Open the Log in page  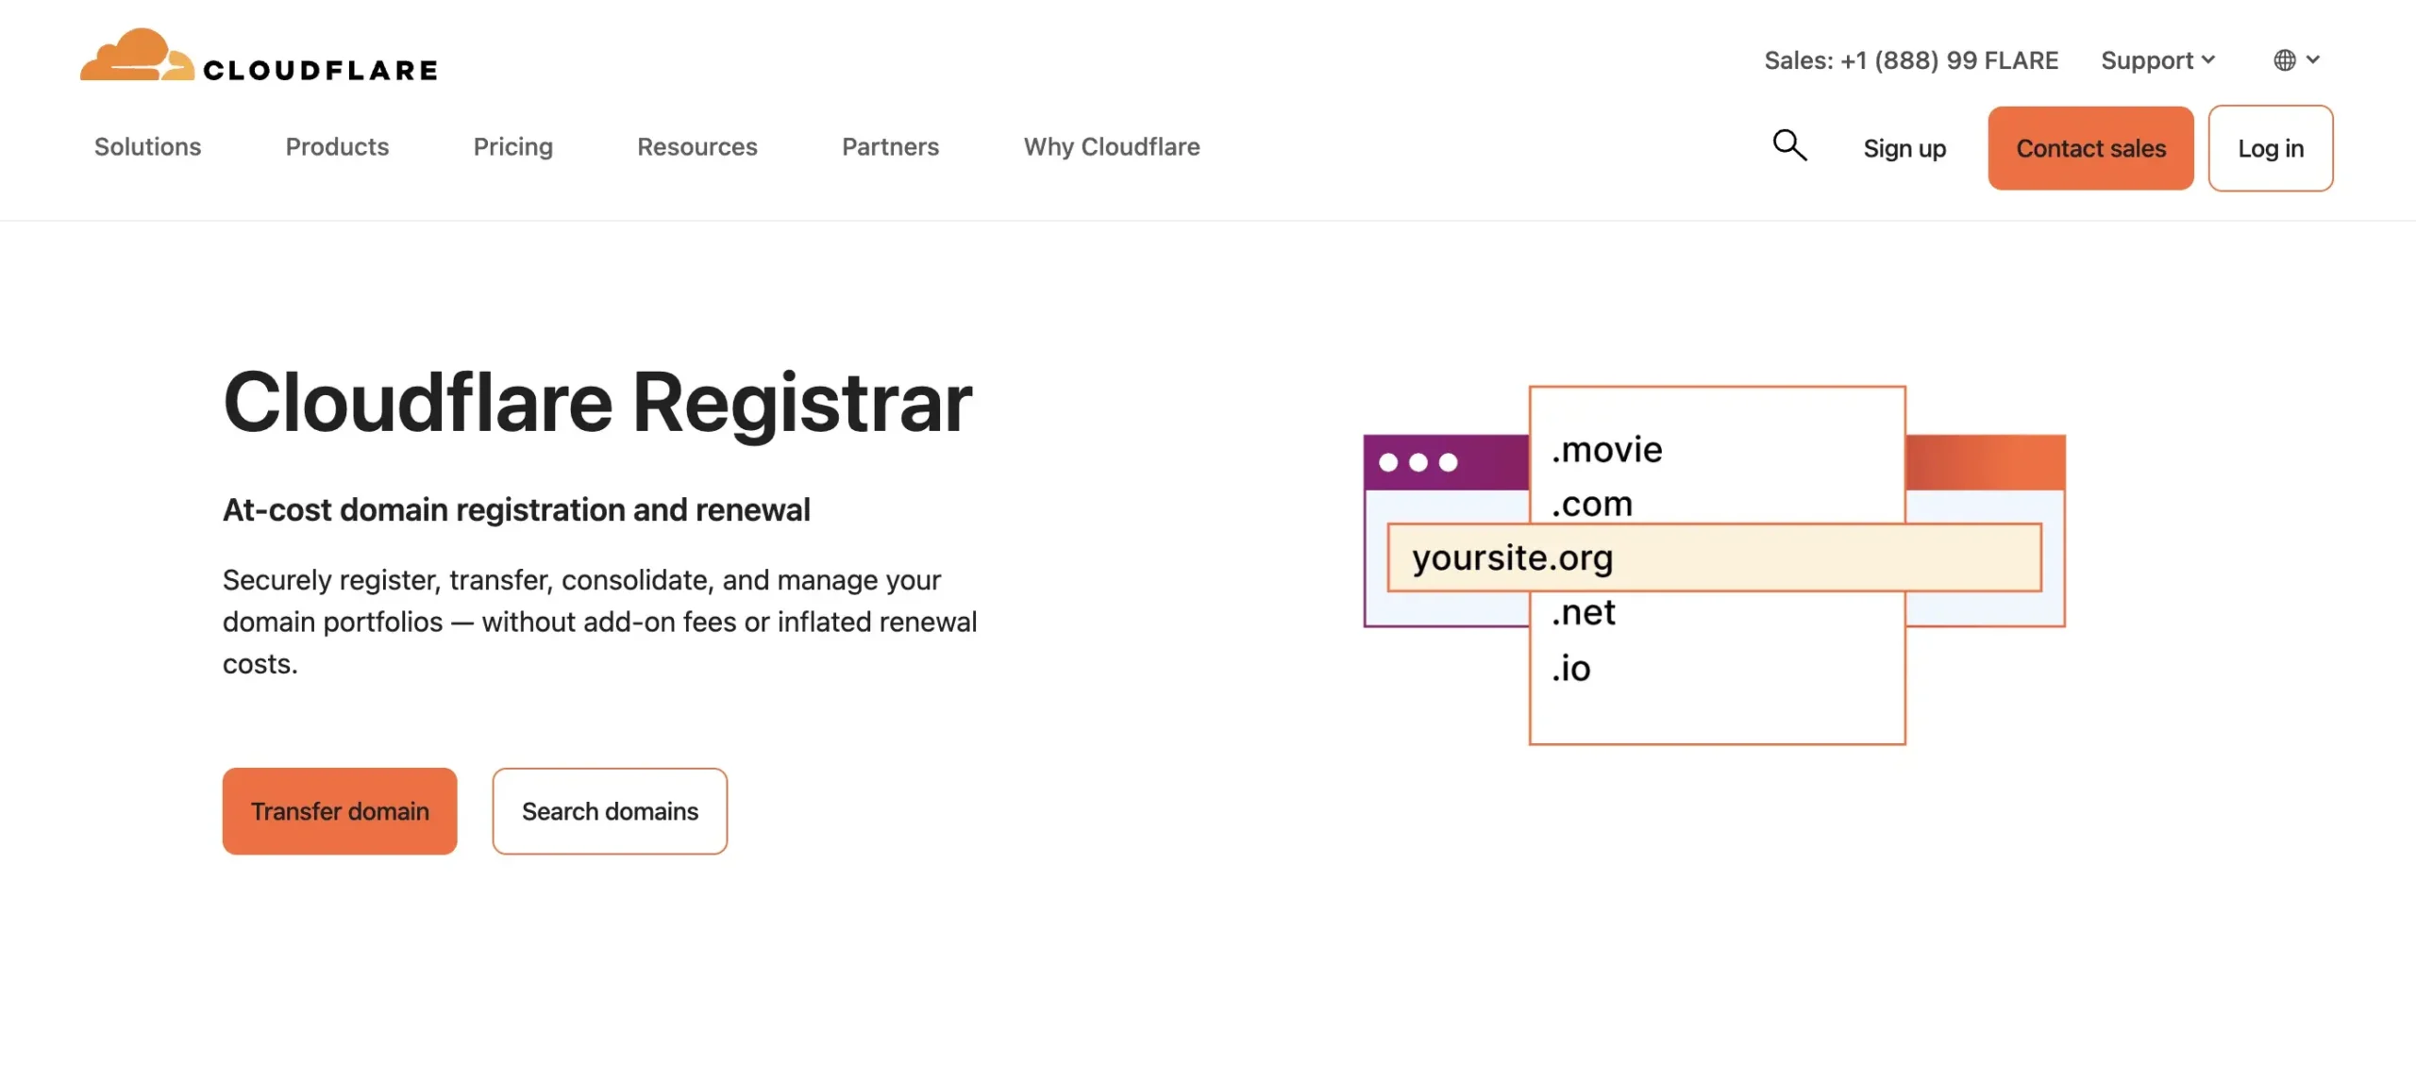click(2271, 148)
